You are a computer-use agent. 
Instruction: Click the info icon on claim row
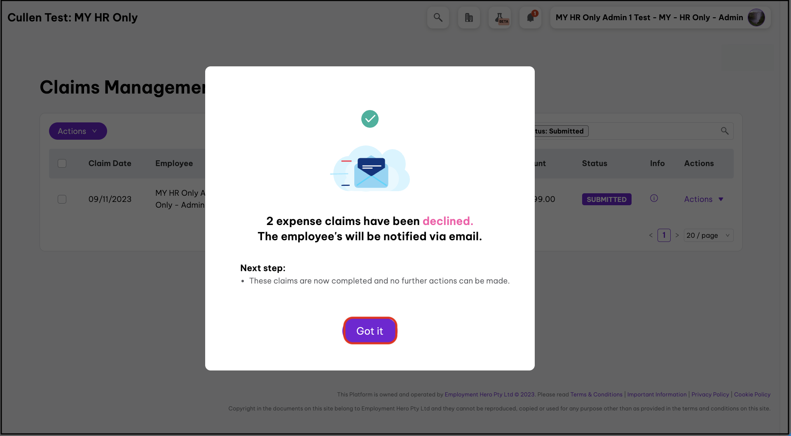[x=654, y=198]
